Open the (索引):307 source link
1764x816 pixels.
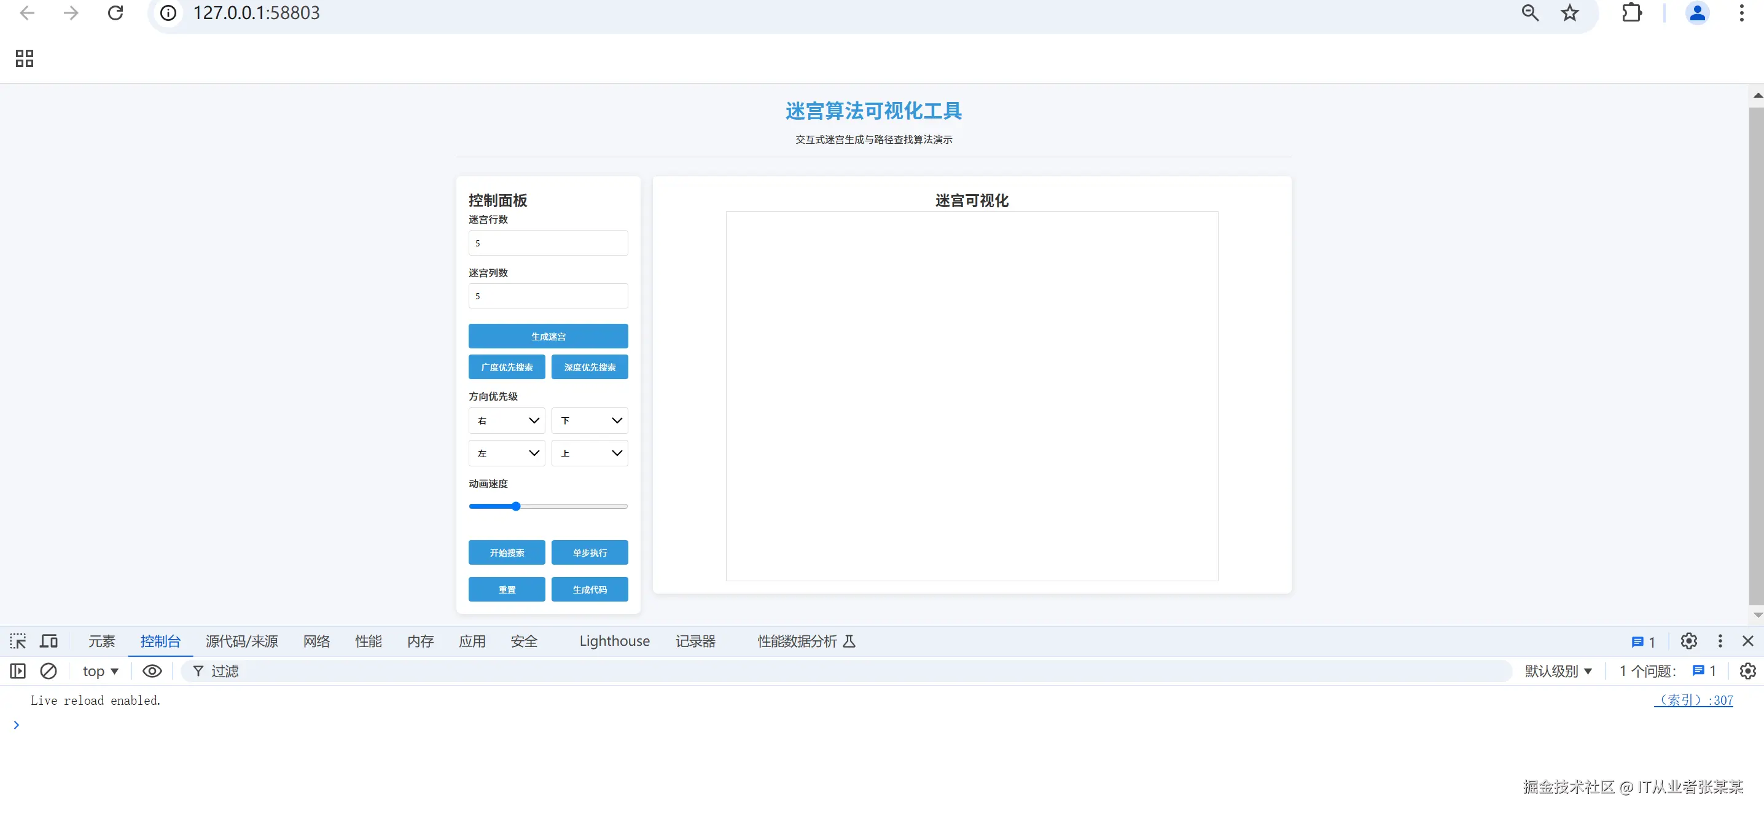click(1693, 700)
